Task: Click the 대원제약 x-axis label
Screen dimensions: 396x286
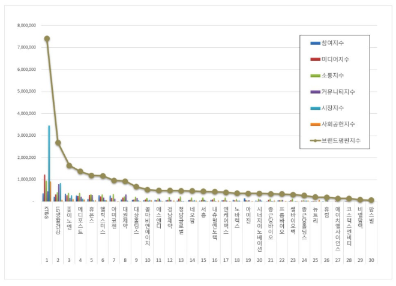Action: [x=125, y=215]
